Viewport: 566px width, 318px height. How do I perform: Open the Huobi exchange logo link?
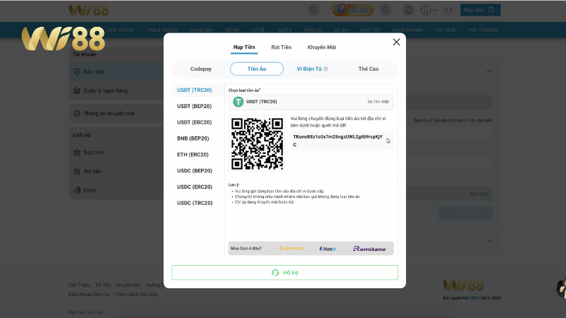tap(328, 249)
